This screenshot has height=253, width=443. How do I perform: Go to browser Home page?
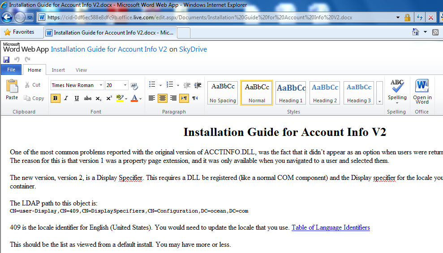coord(416,32)
